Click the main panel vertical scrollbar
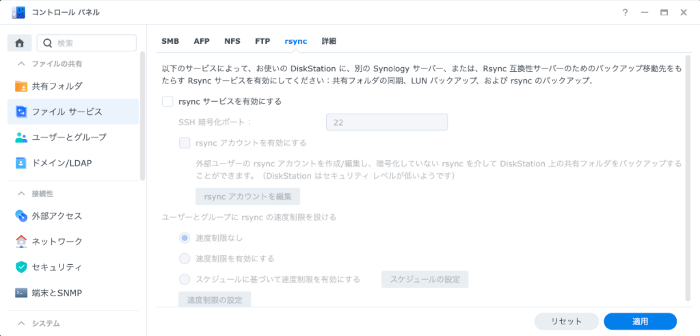 click(688, 178)
